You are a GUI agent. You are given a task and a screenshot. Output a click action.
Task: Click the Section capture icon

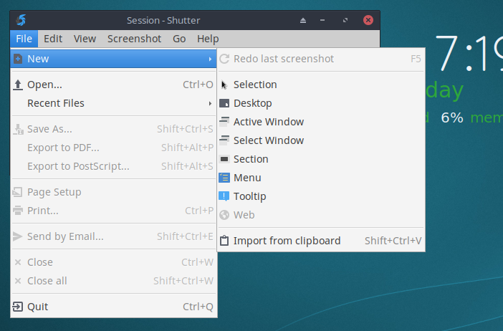pos(224,159)
